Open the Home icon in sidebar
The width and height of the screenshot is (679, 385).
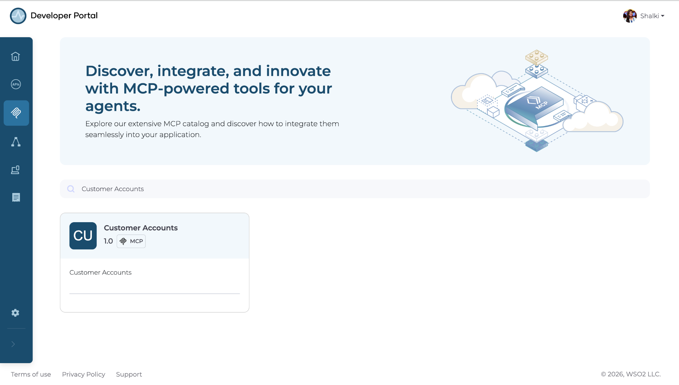(x=16, y=56)
